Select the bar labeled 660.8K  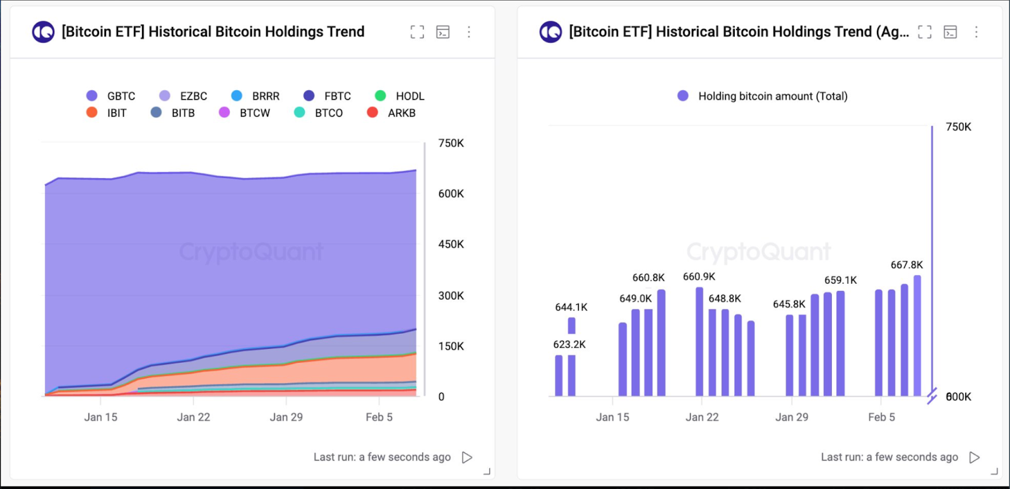click(x=662, y=343)
